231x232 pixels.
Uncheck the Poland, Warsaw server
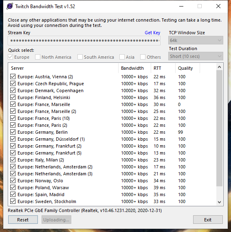(13, 188)
